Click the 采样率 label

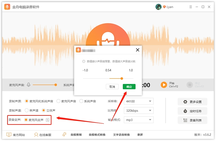[113, 101]
